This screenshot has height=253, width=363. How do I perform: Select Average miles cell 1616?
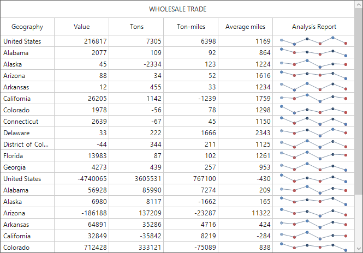(x=246, y=75)
